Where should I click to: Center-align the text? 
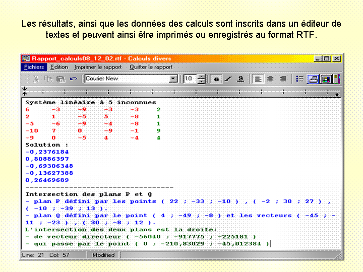coord(270,79)
